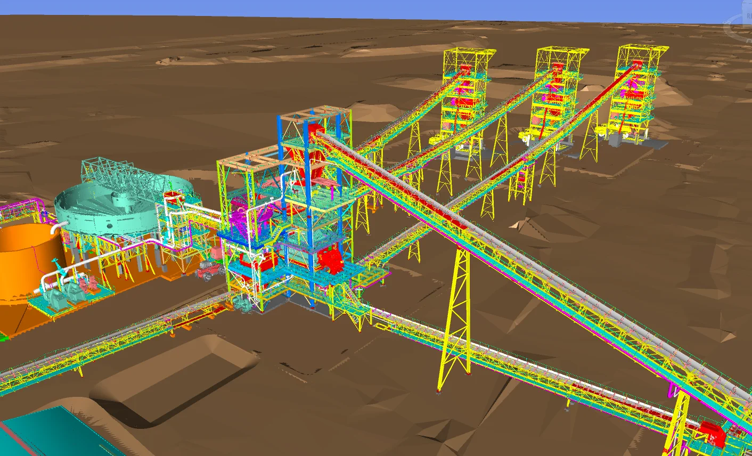Pick the large red machine at the central tower base
Viewport: 752px width, 456px height.
pyautogui.click(x=331, y=260)
